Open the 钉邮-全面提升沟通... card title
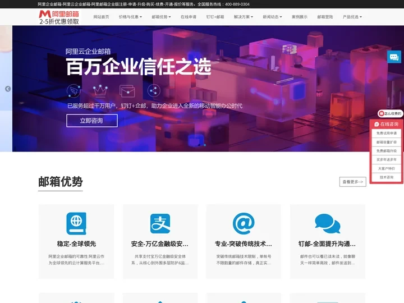404x303 pixels. [327, 244]
